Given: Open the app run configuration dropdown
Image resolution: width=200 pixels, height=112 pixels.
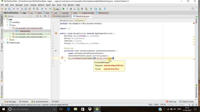Looking at the screenshot, I should point(57,9).
